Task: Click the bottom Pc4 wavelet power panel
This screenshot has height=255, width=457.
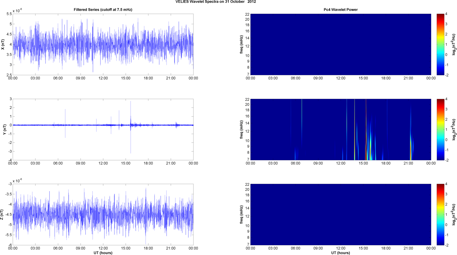Action: 341,215
